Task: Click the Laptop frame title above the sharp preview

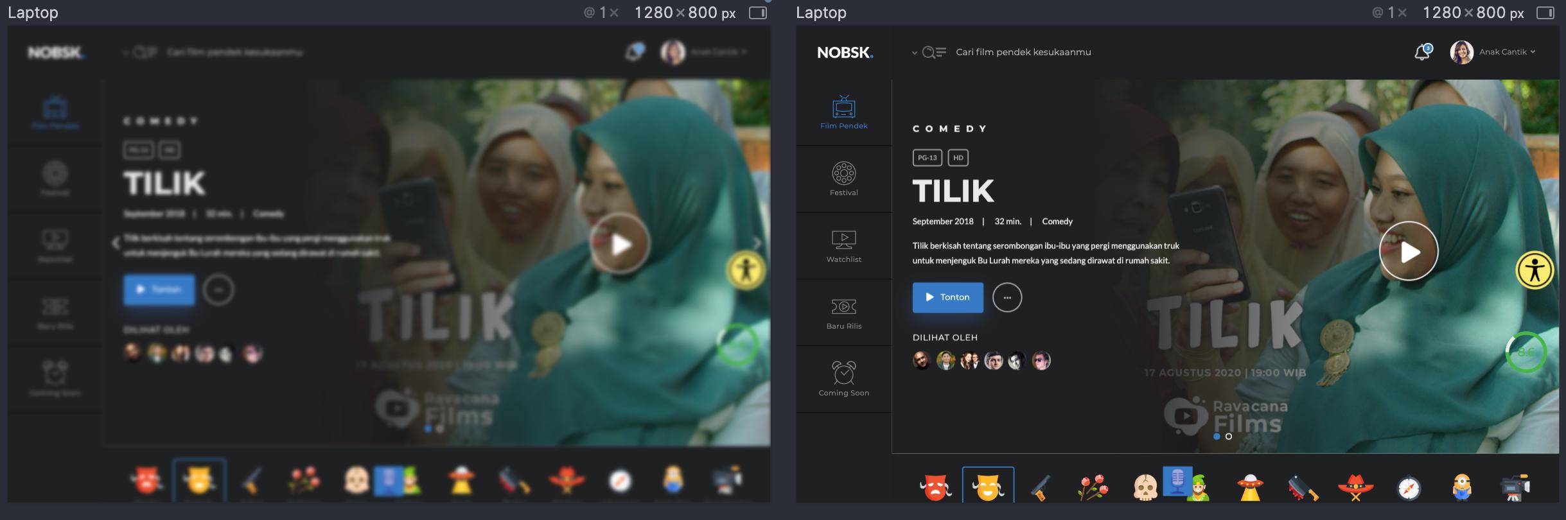Action: point(821,13)
